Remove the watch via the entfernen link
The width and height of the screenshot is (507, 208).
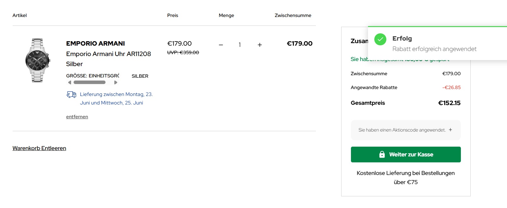point(77,116)
